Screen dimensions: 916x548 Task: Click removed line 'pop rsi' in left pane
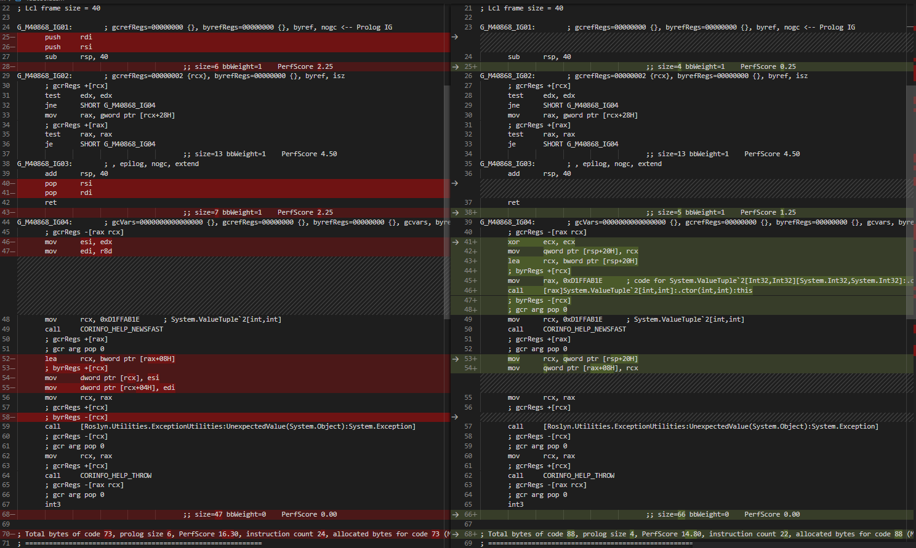pyautogui.click(x=68, y=183)
